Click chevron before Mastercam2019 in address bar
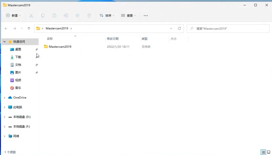The image size is (272, 155). click(43, 28)
